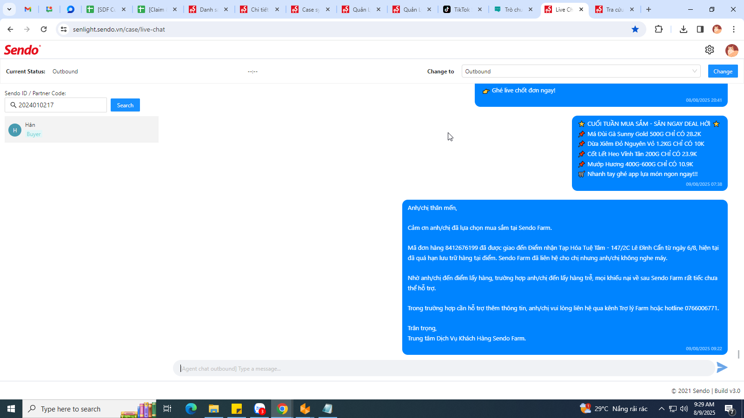This screenshot has width=744, height=418.
Task: Open Task View on the taskbar
Action: click(167, 409)
